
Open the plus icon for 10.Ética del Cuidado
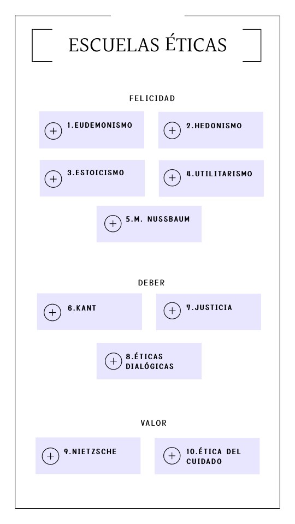172,455
